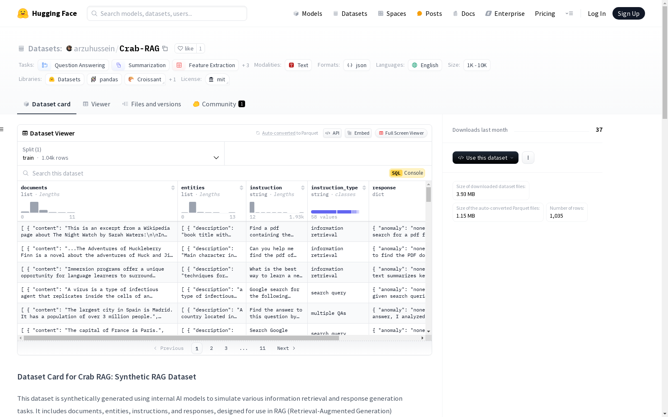Click the table's vertical scrollbar thumb
This screenshot has width=668, height=417.
coord(428,194)
